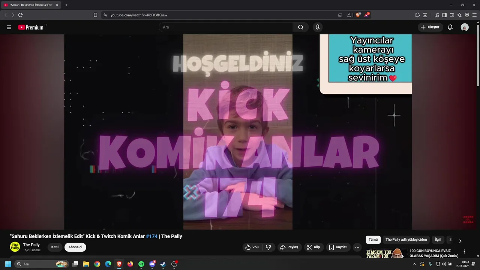Open OBS Studio from the taskbar
Screen dimensions: 480x270
point(174,264)
